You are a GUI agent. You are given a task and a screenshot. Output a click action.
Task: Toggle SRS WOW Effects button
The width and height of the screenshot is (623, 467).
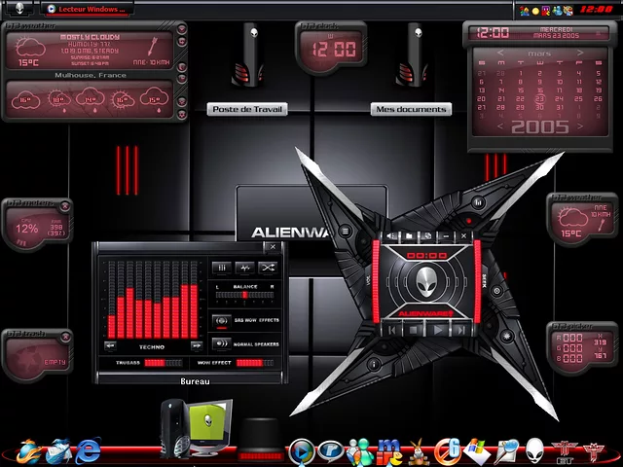(x=221, y=320)
